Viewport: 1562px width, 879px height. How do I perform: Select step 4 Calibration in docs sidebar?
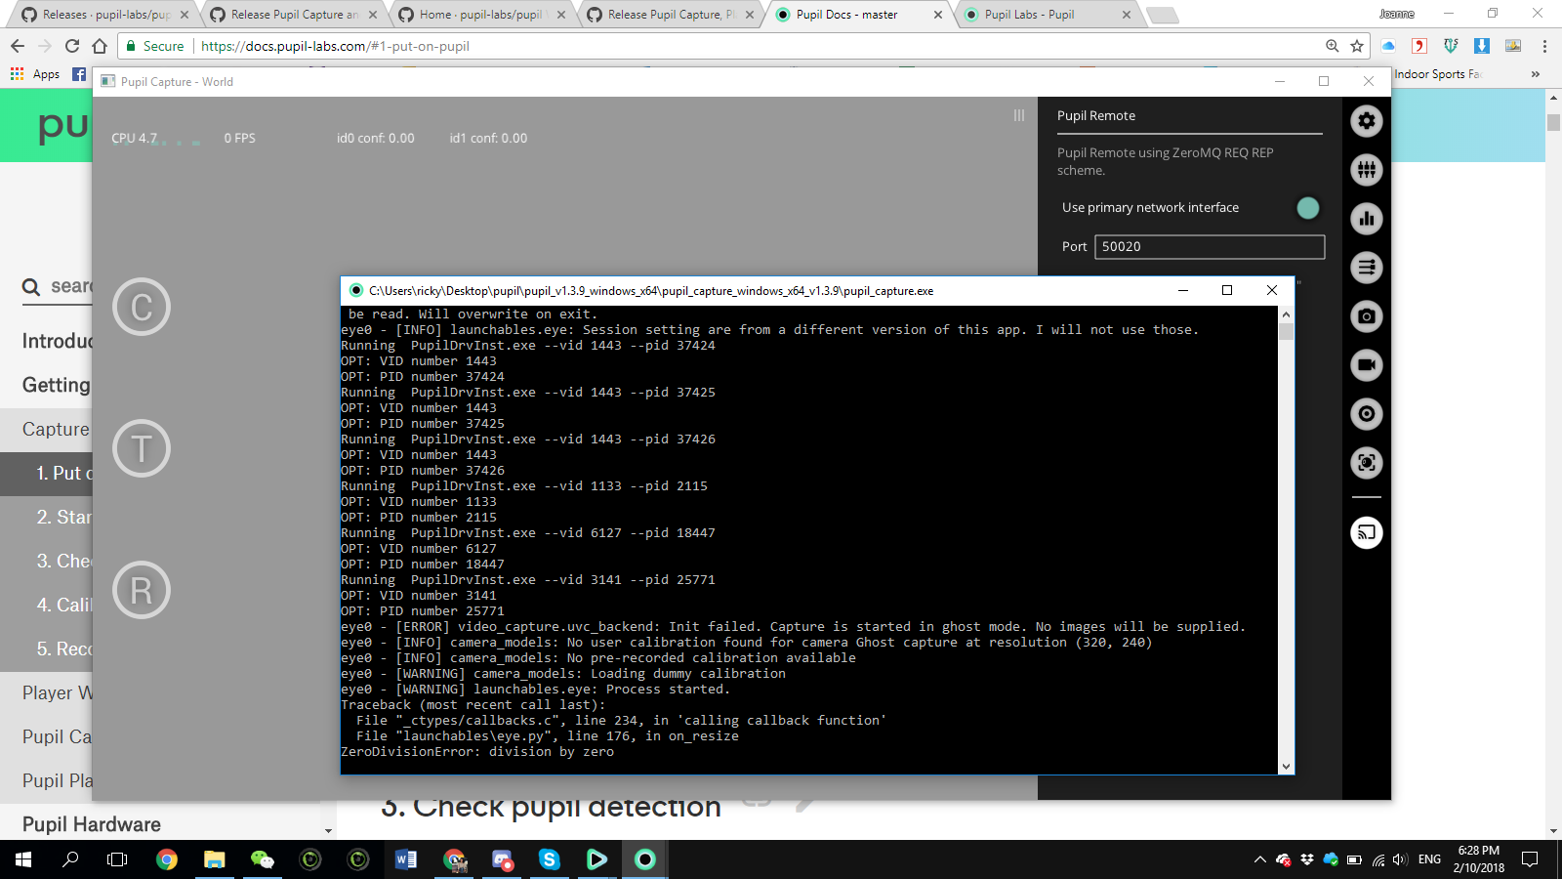click(64, 605)
